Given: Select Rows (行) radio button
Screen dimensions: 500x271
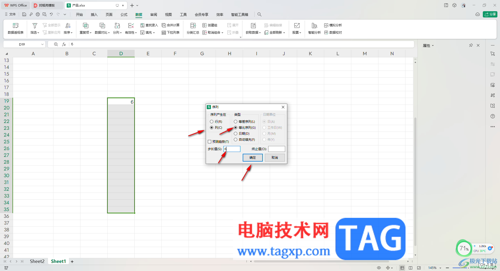Looking at the screenshot, I should (x=212, y=122).
